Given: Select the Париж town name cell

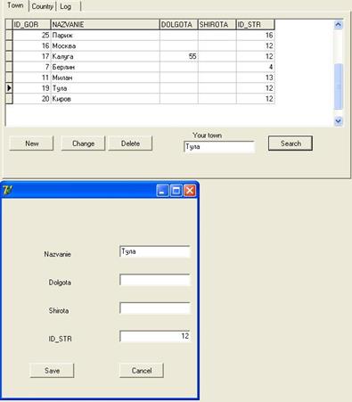Looking at the screenshot, I should point(105,36).
